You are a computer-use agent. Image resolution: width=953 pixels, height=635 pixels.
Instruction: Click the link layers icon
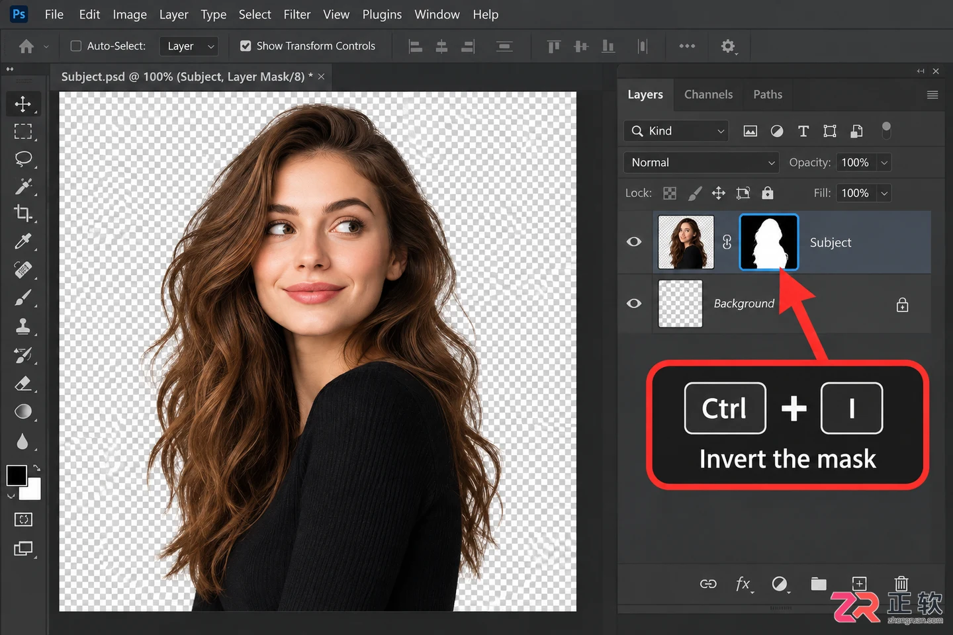pyautogui.click(x=708, y=583)
